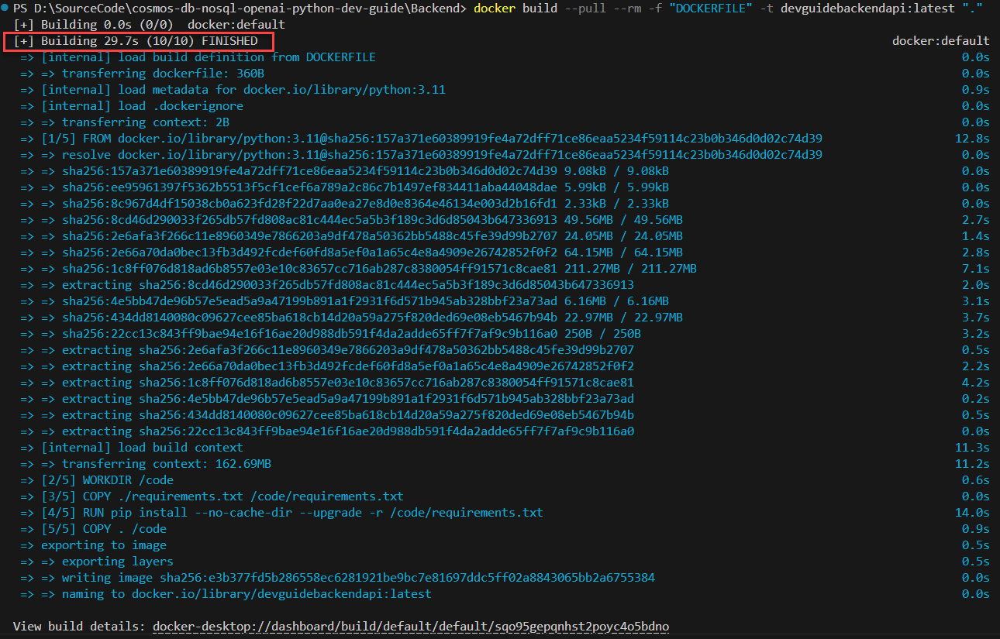Open the docker-desktop build details link
This screenshot has width=1000, height=639.
[x=411, y=626]
